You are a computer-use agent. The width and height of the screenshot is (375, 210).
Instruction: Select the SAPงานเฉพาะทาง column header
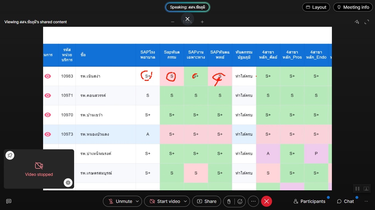196,55
